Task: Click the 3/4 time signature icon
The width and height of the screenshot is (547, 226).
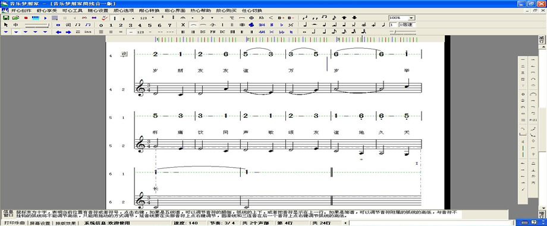Action: (262, 25)
